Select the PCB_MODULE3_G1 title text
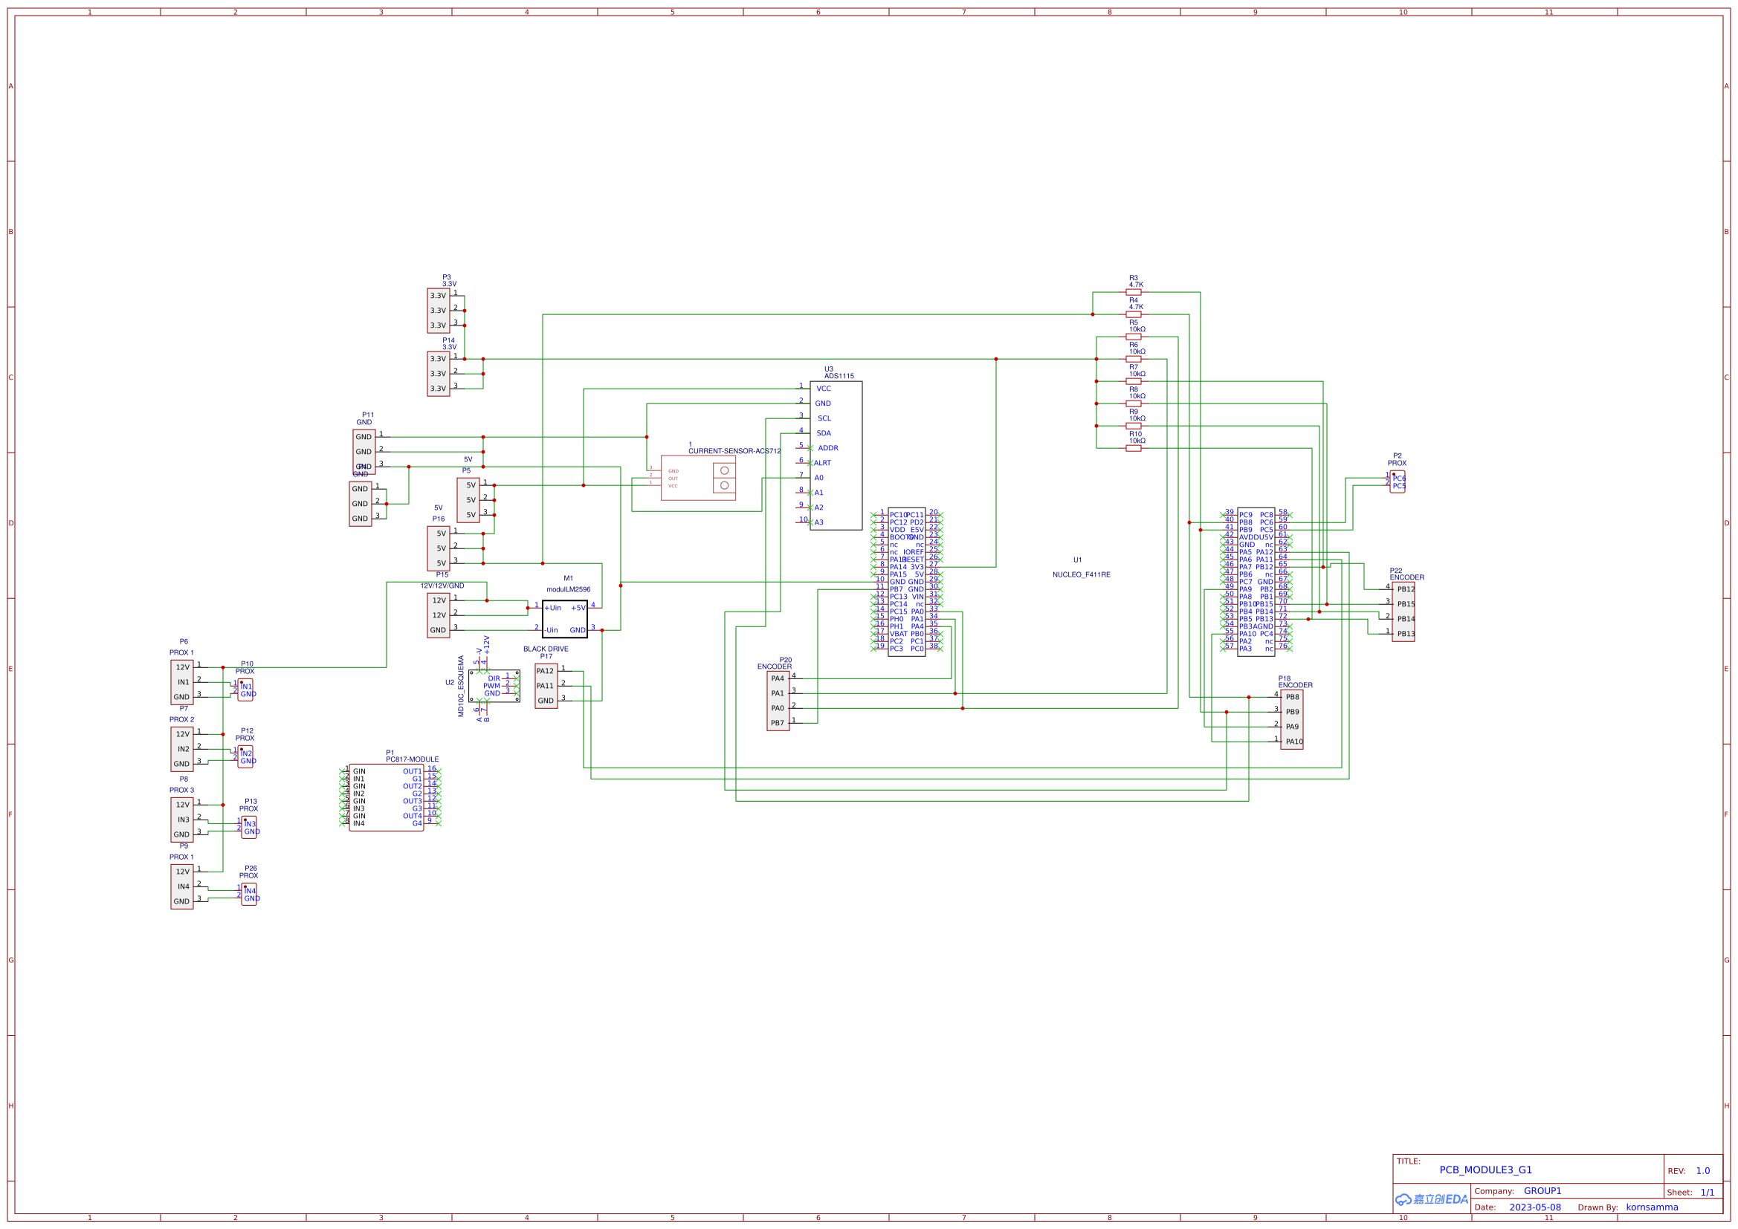The height and width of the screenshot is (1229, 1738). click(x=1485, y=1170)
